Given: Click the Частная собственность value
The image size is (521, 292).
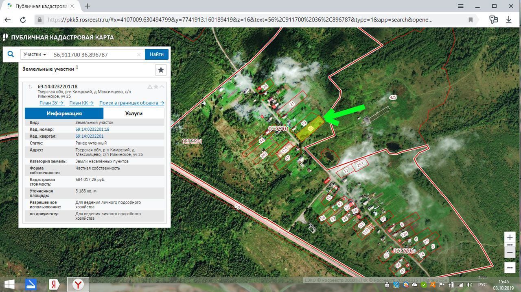Looking at the screenshot, I should pyautogui.click(x=98, y=168).
